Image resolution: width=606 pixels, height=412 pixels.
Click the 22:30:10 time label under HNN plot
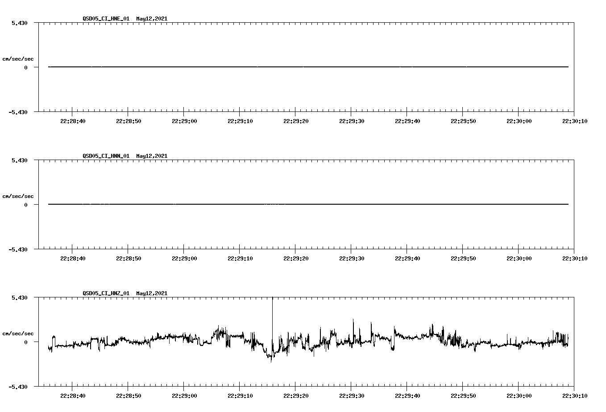point(575,258)
